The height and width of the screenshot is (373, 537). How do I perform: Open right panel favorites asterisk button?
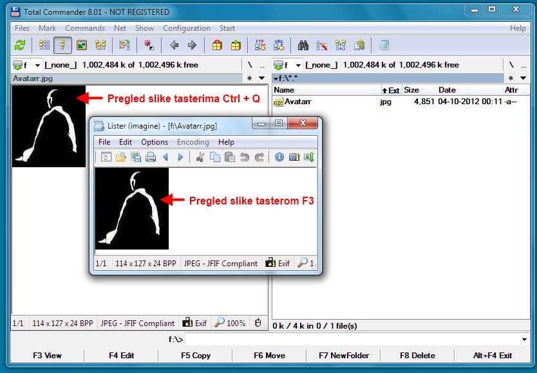(x=511, y=78)
